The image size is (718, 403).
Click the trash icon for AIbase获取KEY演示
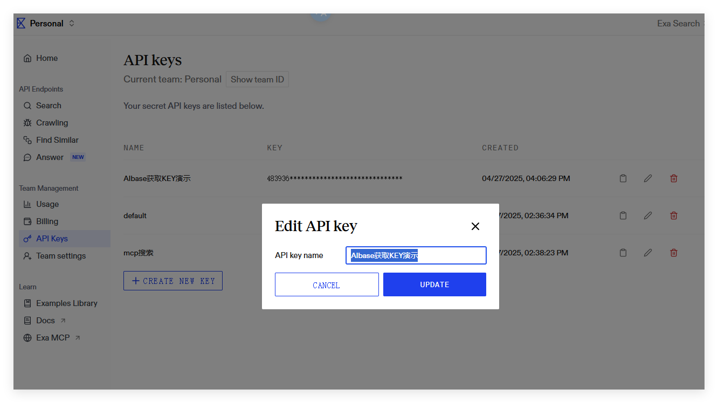tap(673, 178)
